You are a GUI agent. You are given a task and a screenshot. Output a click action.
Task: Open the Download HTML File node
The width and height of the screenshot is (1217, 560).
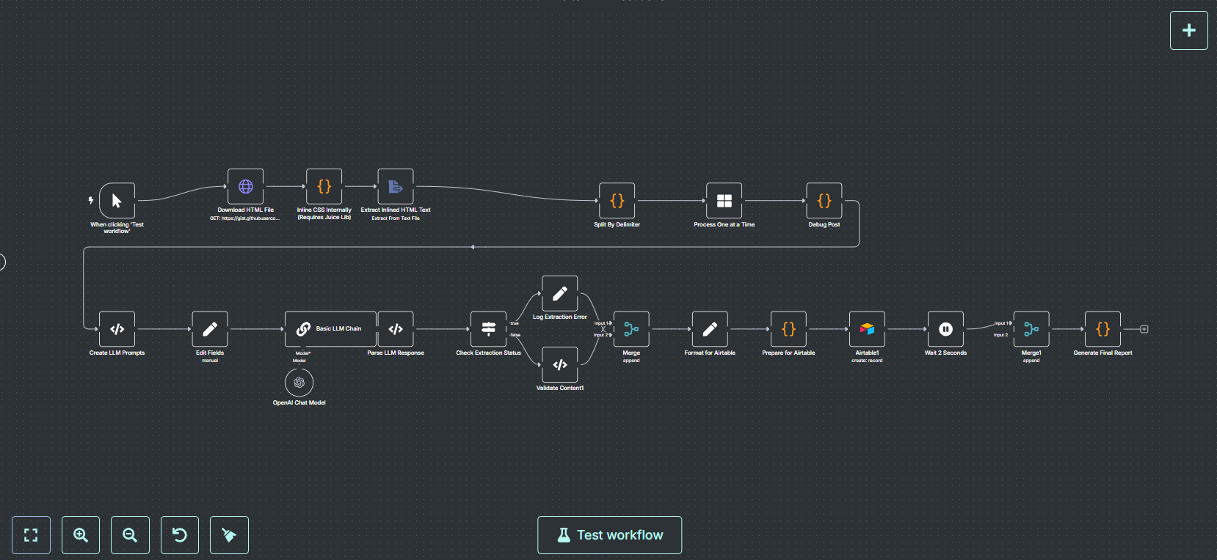pos(245,186)
